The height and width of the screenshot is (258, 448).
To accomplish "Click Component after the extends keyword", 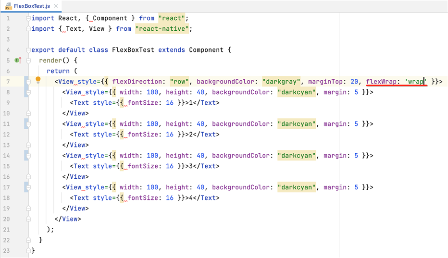I will click(206, 50).
